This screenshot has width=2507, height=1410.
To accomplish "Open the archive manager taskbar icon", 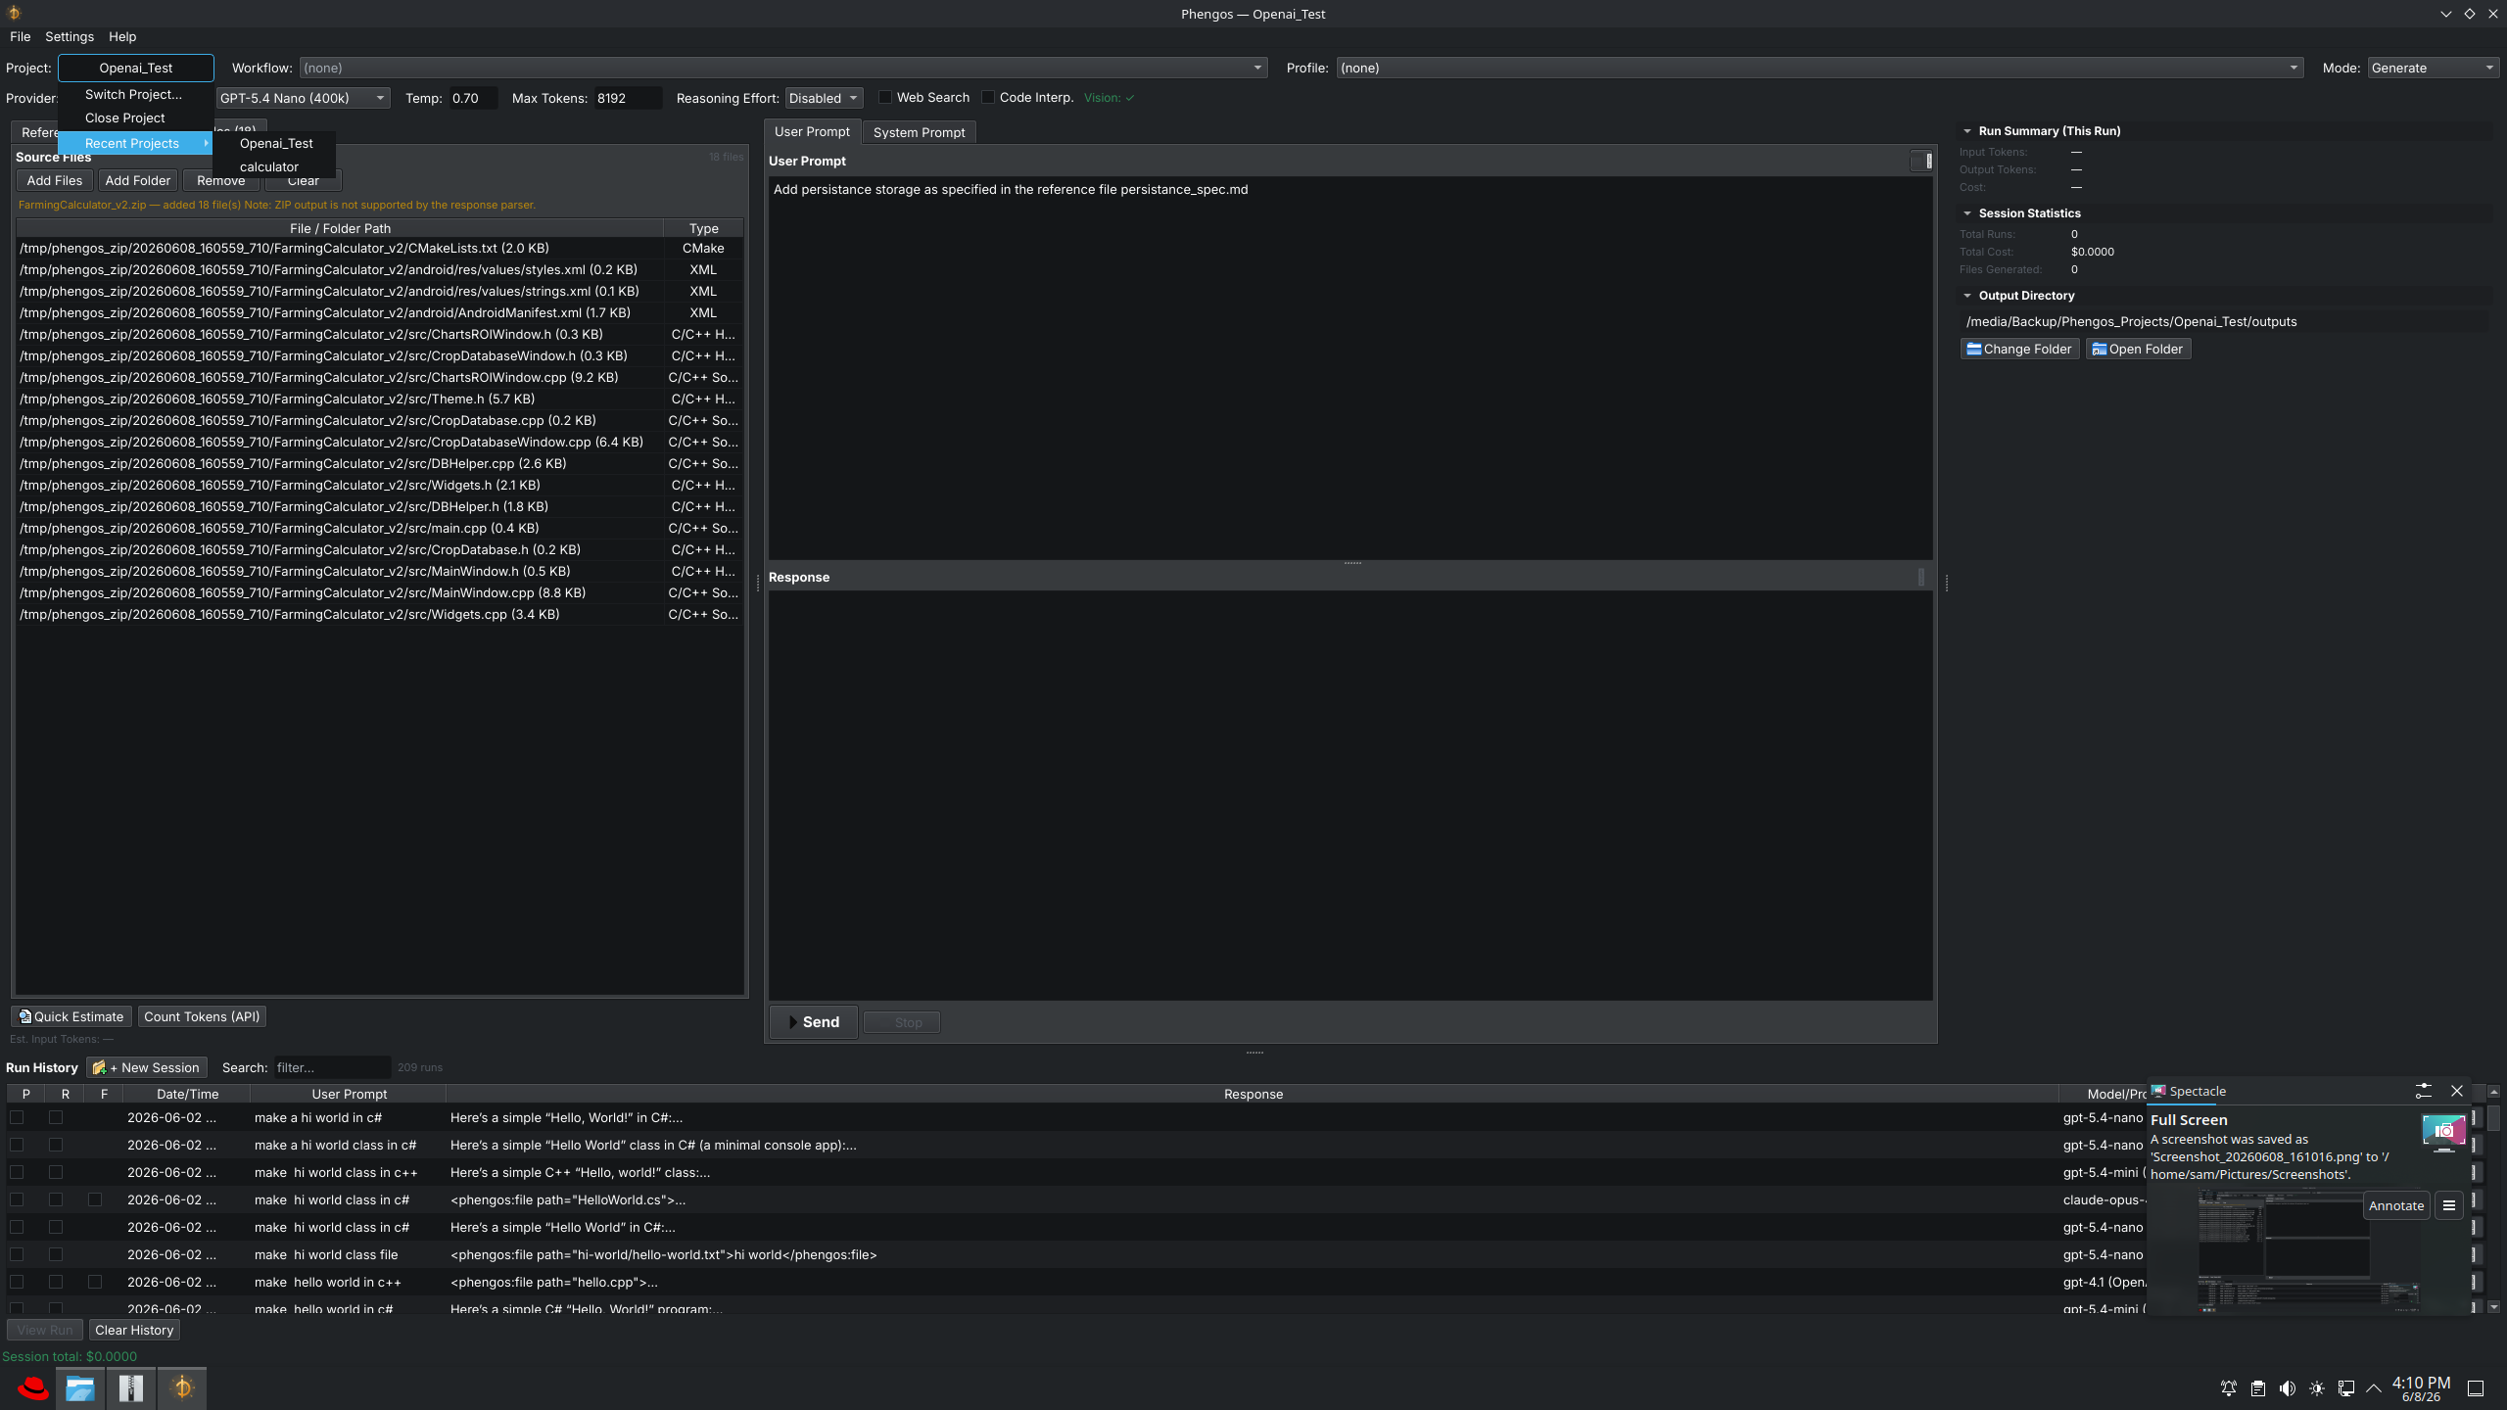I will click(131, 1387).
